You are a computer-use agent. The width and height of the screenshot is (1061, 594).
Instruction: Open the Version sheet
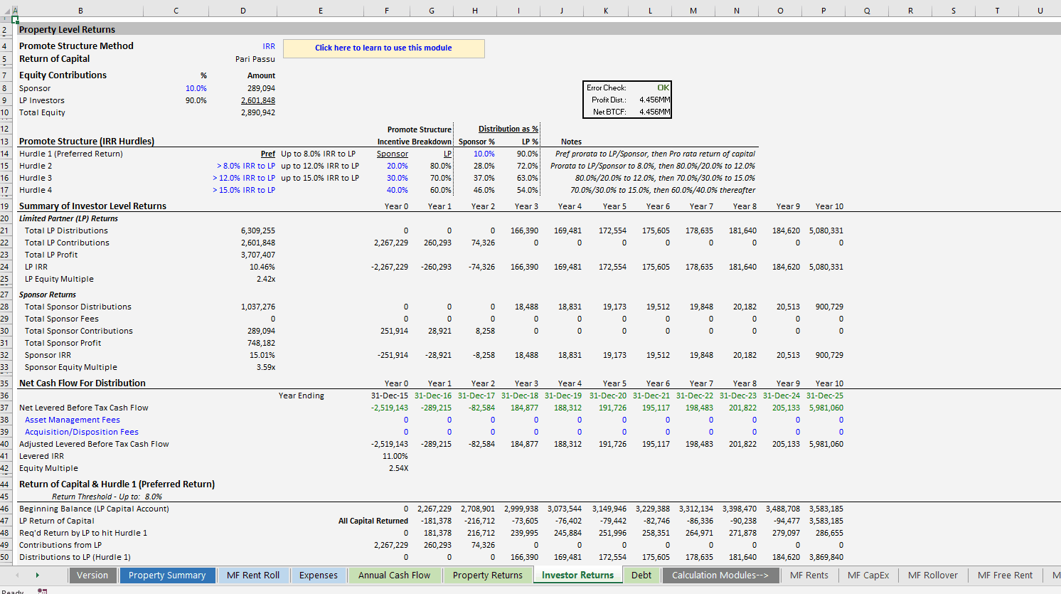[x=92, y=575]
